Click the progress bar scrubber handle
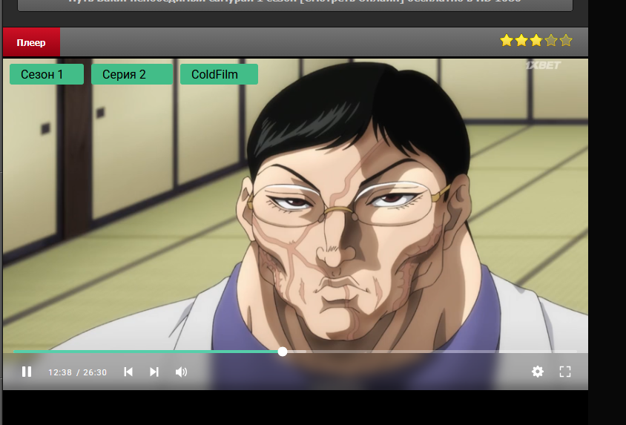626x425 pixels. 283,352
